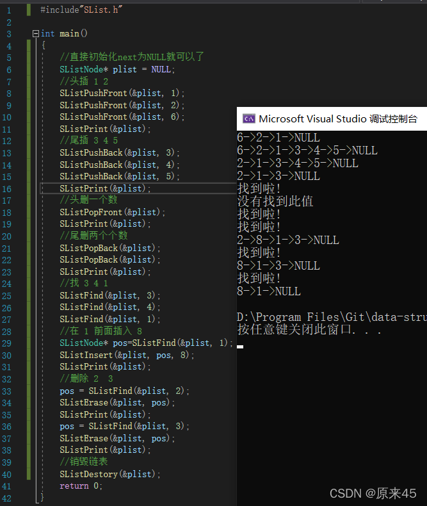Viewport: 427px width, 506px height.
Task: Click 'SListPushFront(&plist, 6);' line
Action: click(122, 117)
